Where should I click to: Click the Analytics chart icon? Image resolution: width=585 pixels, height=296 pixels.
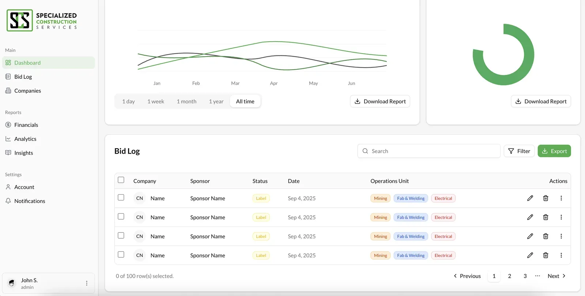click(x=8, y=139)
